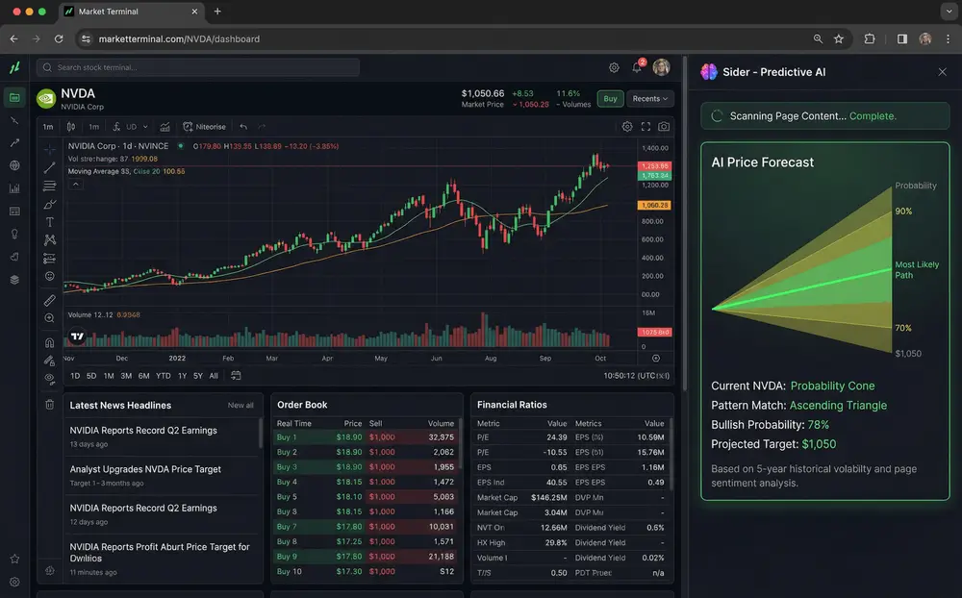
Task: Click New all in news headlines
Action: 240,406
